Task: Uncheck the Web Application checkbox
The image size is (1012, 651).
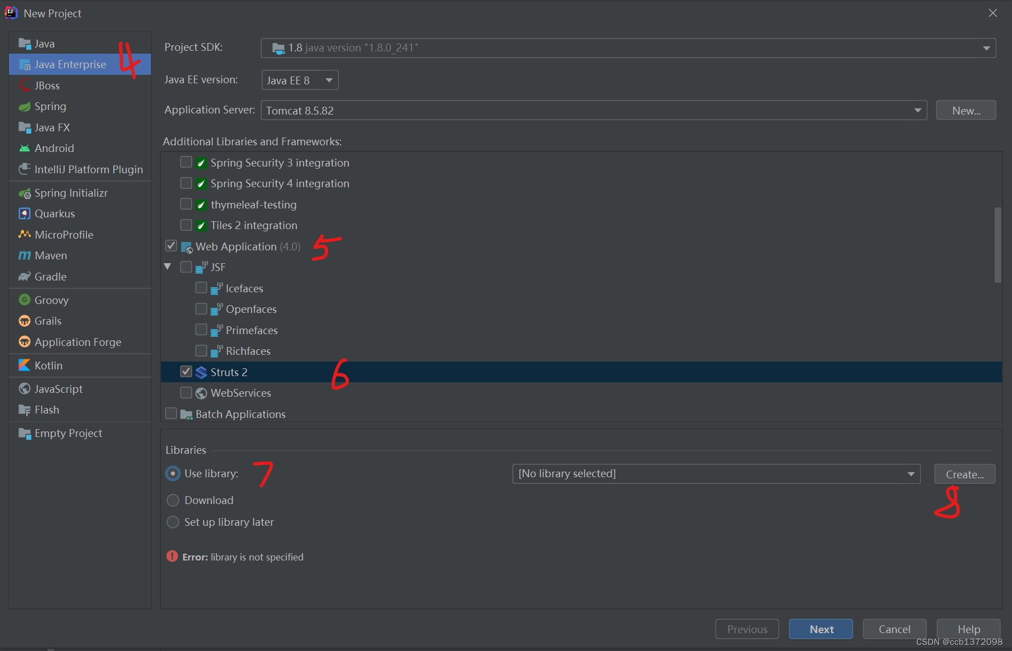Action: (171, 246)
